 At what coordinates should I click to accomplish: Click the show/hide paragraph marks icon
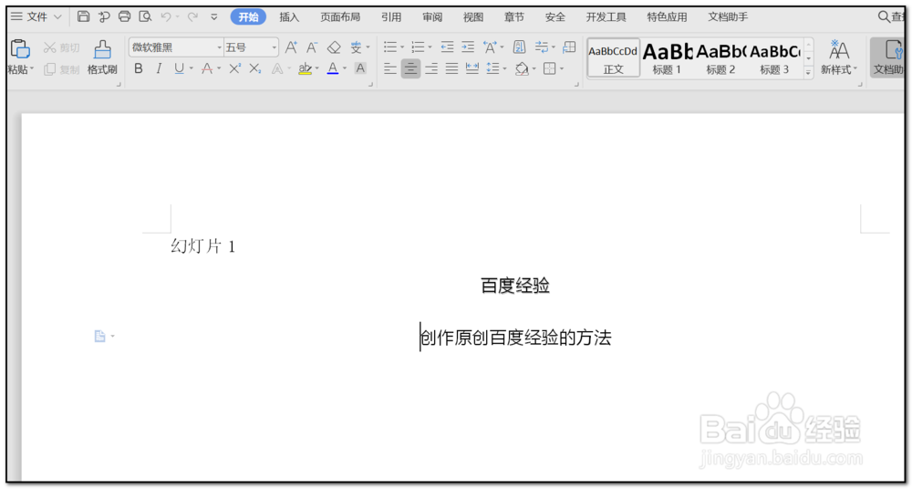click(542, 47)
